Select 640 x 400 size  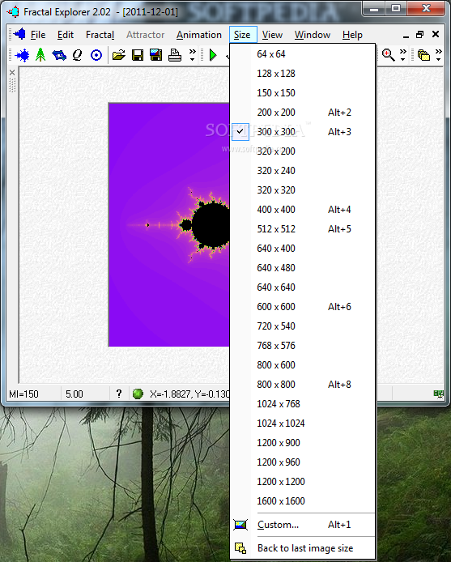click(303, 249)
